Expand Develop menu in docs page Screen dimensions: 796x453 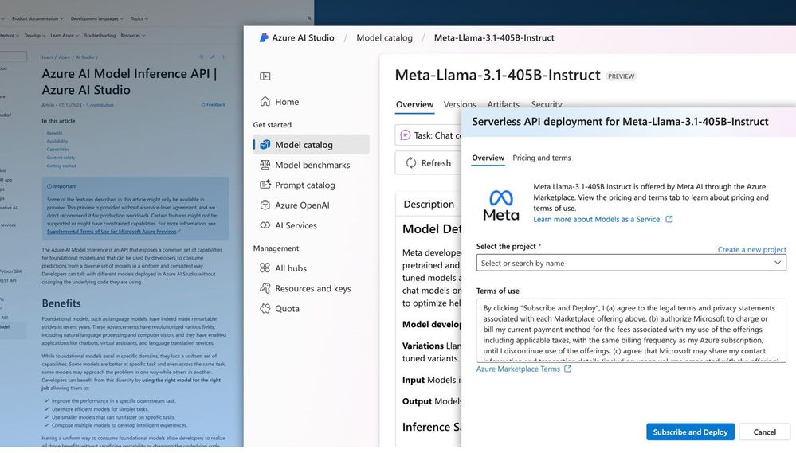coord(35,36)
